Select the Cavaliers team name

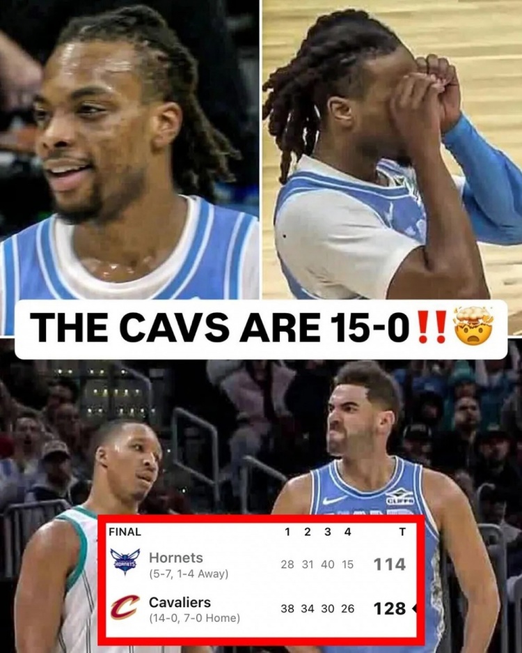(x=180, y=602)
